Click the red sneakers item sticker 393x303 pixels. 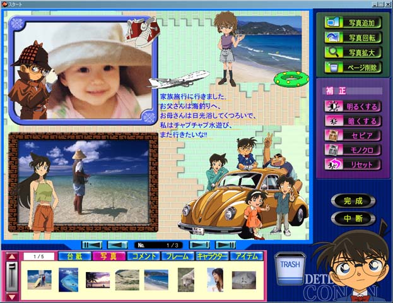[142, 32]
